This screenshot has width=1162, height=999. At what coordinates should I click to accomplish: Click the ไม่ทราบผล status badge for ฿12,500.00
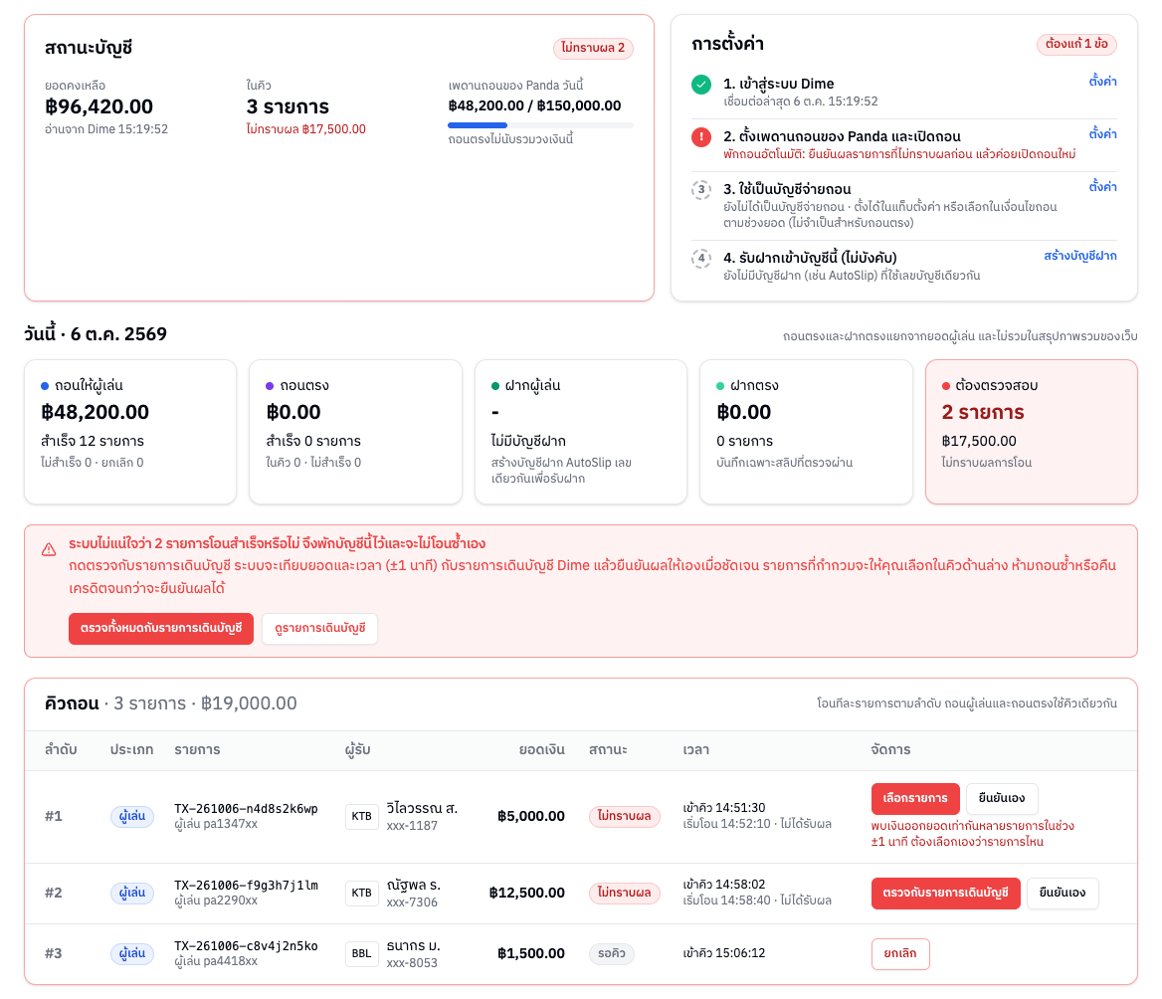pyautogui.click(x=624, y=893)
